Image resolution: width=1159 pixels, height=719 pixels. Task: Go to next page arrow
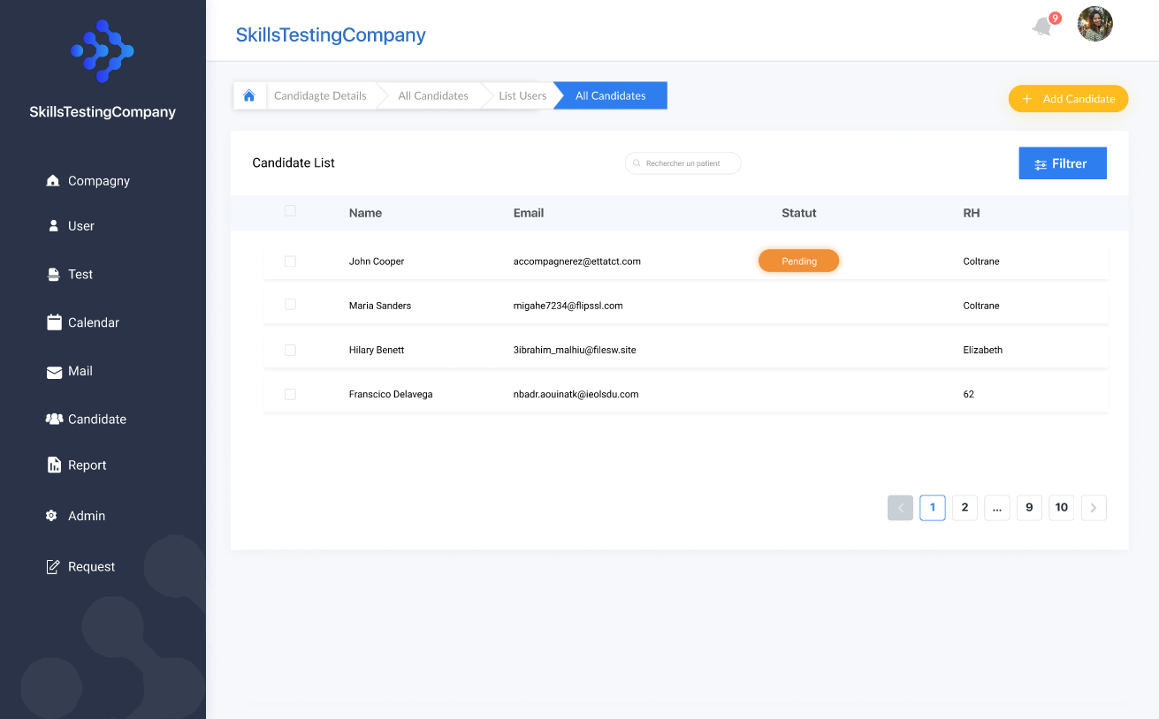point(1094,508)
